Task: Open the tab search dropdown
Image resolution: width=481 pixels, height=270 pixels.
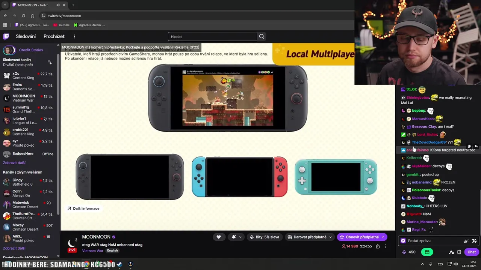Action: coord(5,5)
